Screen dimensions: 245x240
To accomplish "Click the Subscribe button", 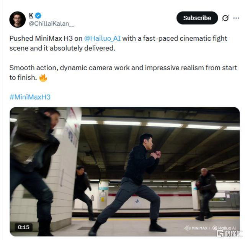I will tap(197, 18).
